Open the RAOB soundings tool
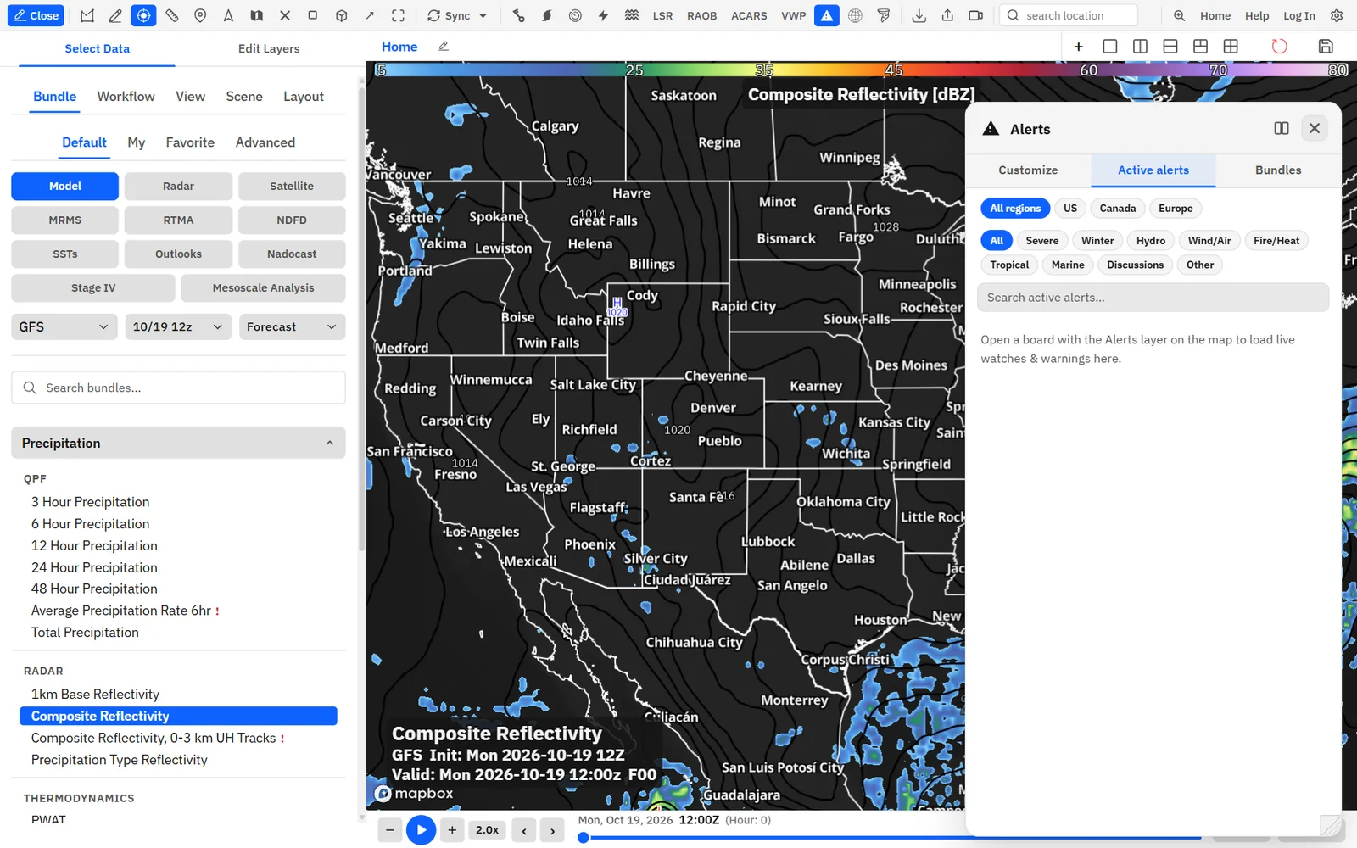The height and width of the screenshot is (848, 1357). pyautogui.click(x=702, y=15)
